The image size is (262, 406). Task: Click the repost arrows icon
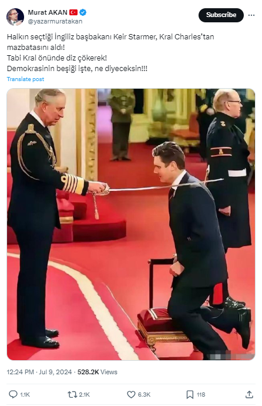coord(72,395)
